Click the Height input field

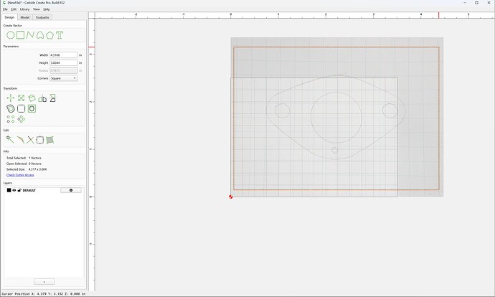63,63
